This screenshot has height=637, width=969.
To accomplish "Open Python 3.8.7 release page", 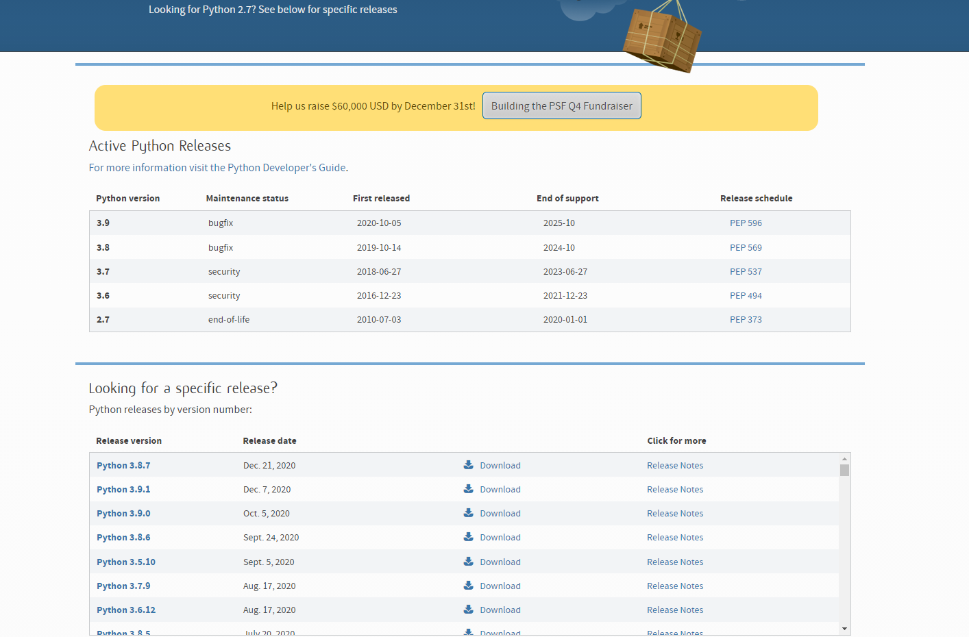I will tap(123, 466).
